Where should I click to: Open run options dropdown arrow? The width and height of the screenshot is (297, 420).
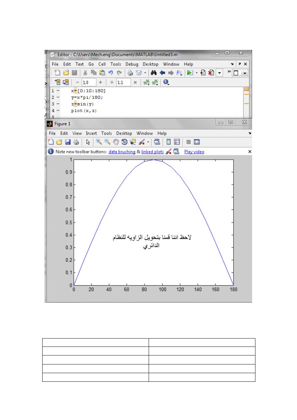click(197, 72)
